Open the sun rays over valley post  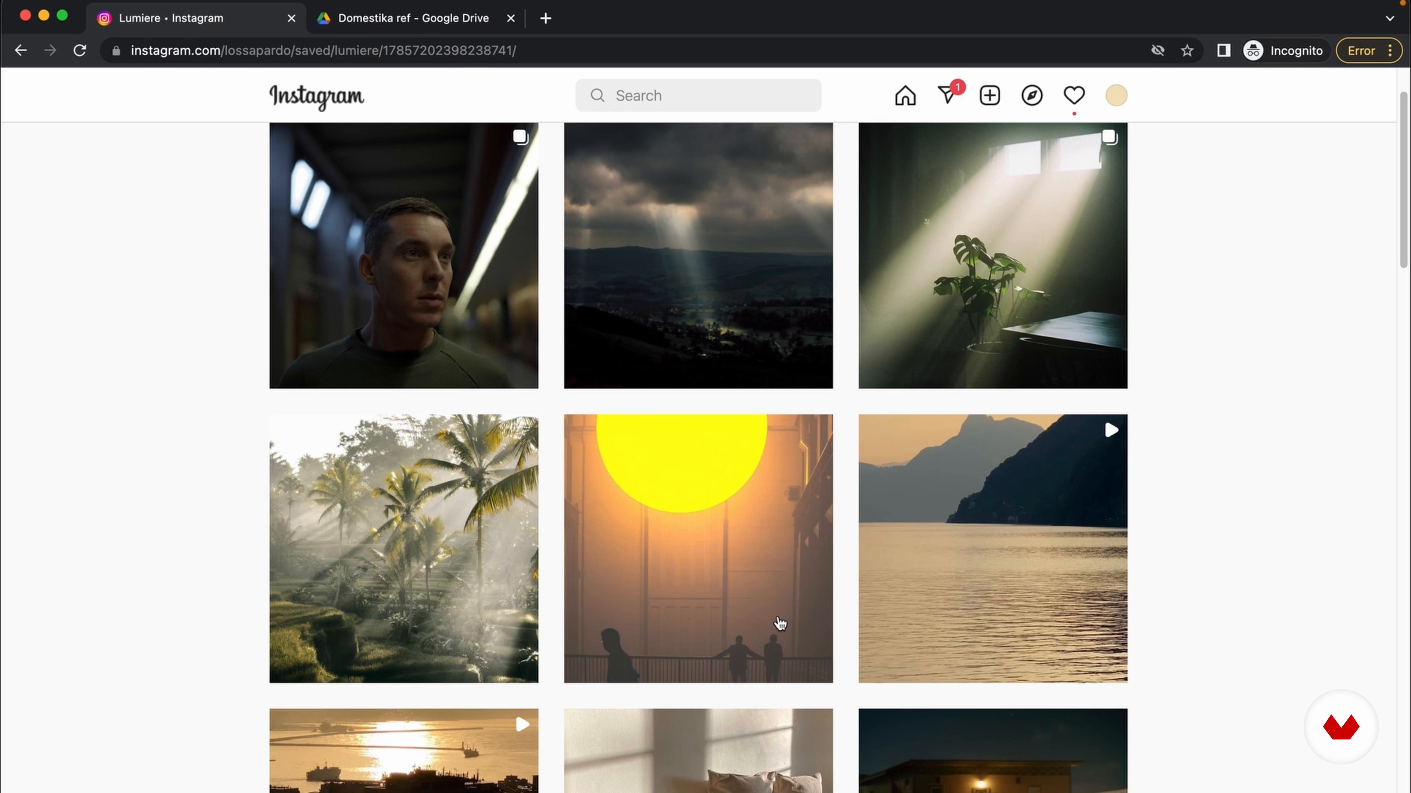pos(699,256)
